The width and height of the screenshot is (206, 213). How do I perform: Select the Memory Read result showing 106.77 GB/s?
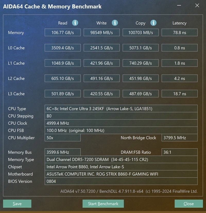[x=63, y=32]
